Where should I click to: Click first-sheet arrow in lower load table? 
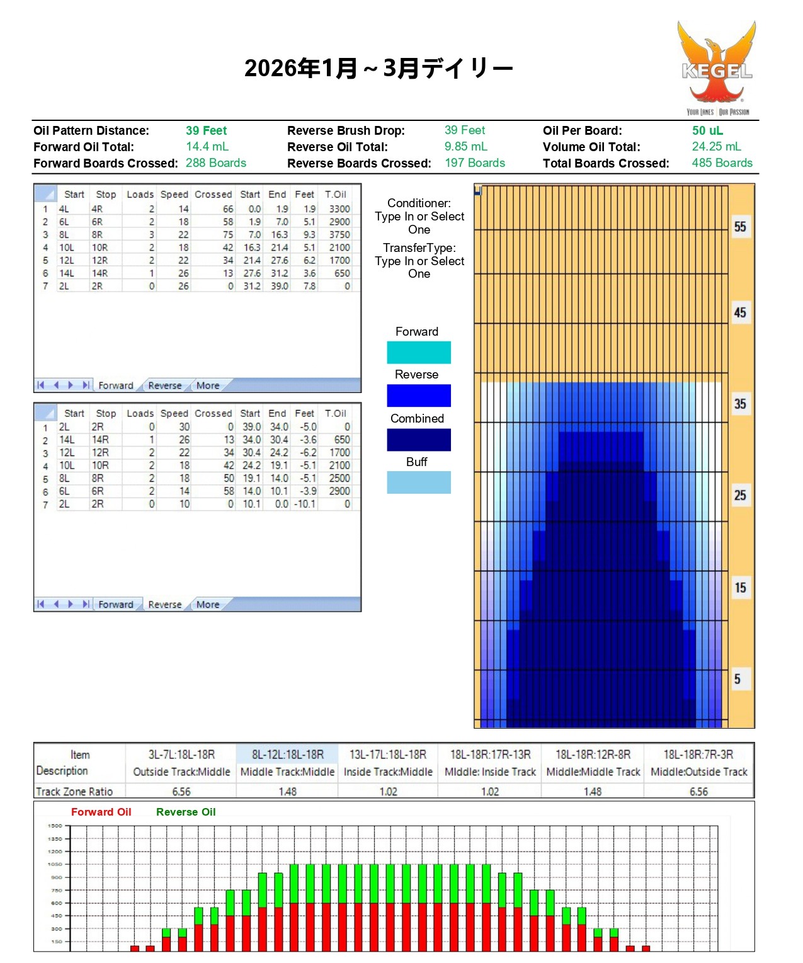[x=41, y=604]
